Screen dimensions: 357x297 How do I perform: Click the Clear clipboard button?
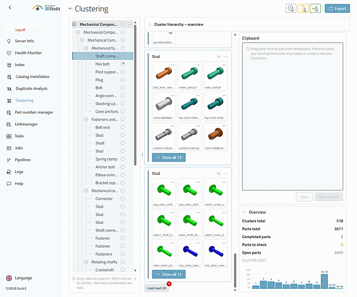(x=305, y=197)
